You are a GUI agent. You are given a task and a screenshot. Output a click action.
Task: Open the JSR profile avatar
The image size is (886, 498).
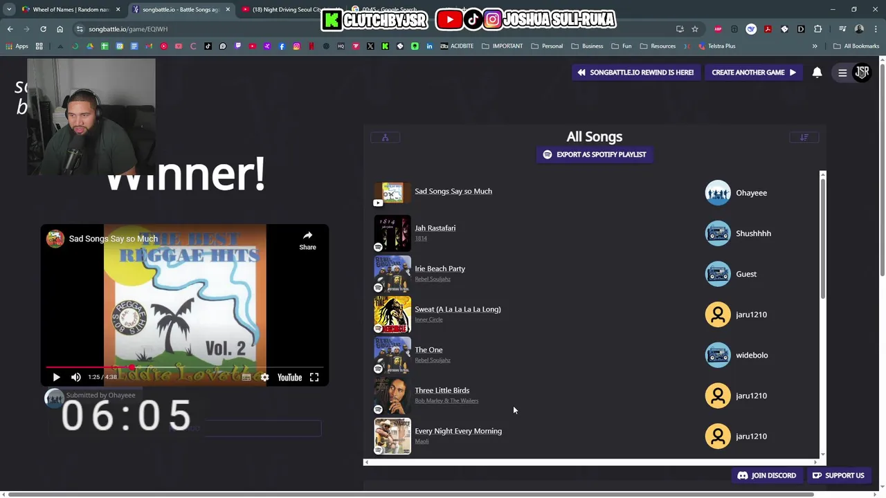tap(862, 72)
